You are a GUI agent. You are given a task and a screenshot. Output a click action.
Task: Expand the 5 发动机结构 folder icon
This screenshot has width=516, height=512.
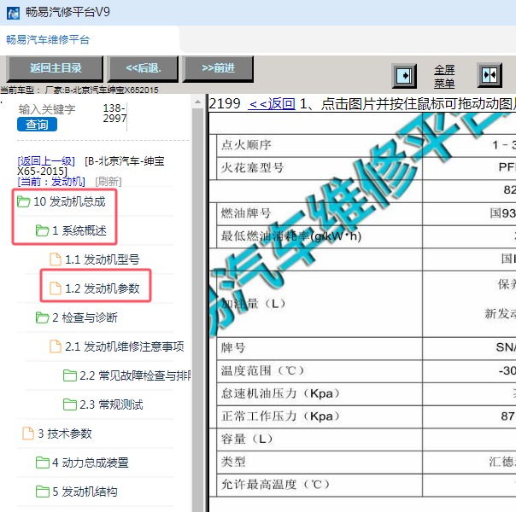click(42, 491)
